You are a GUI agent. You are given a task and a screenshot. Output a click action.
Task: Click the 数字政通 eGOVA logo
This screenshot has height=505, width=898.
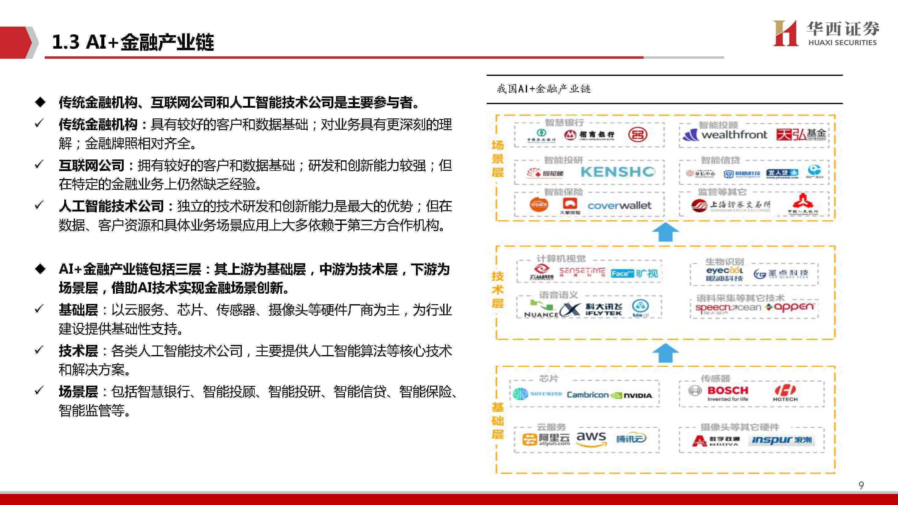tap(716, 441)
